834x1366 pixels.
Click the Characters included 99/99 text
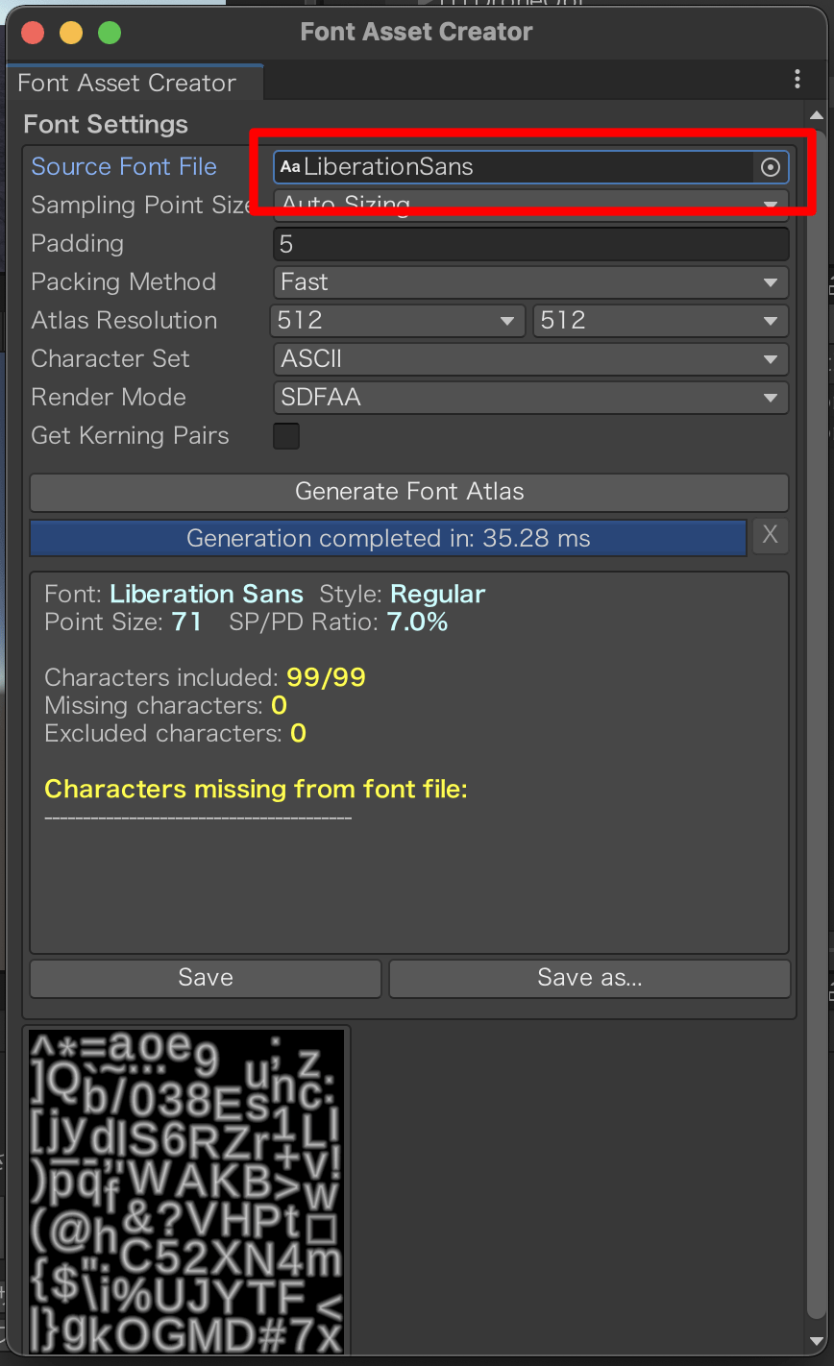[205, 678]
